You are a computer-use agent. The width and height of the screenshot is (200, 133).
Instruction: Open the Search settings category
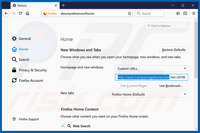point(21,59)
